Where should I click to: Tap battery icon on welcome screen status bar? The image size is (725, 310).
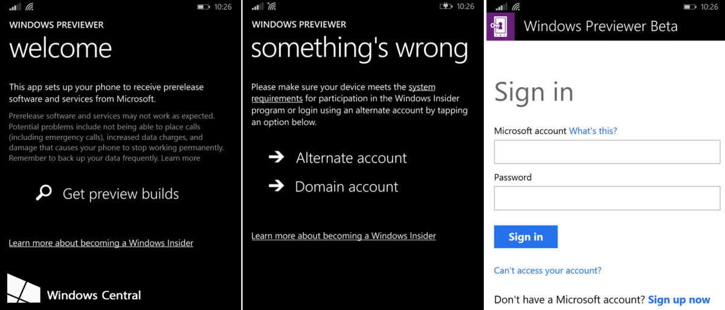pyautogui.click(x=204, y=7)
